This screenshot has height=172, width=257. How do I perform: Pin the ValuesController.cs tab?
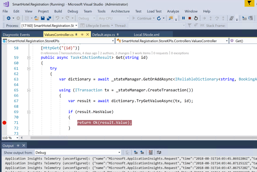[82, 35]
